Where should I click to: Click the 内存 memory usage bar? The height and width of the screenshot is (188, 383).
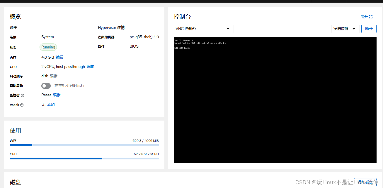tap(84, 145)
